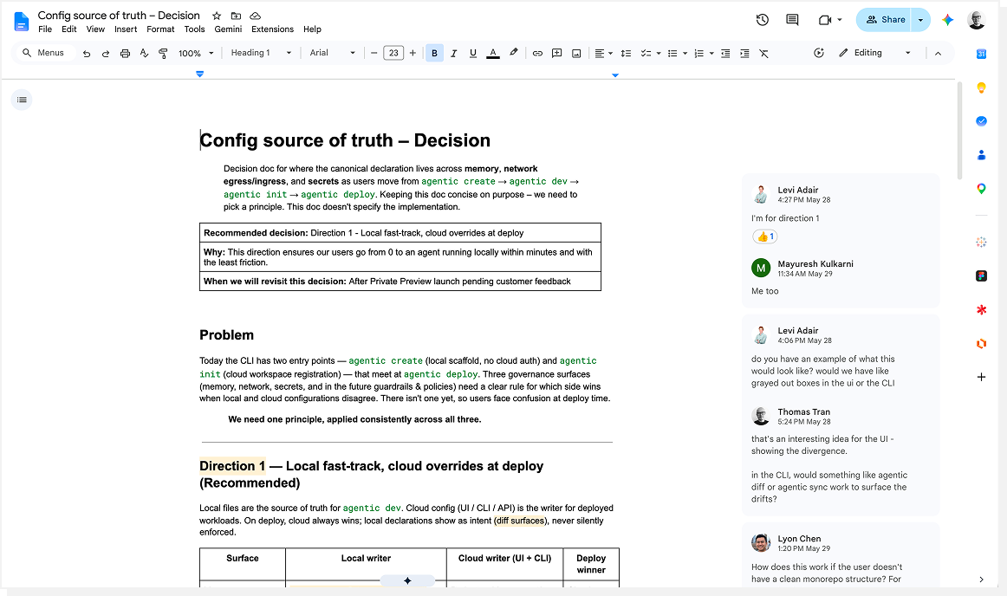Viewport: 1007px width, 596px height.
Task: Click the Share button
Action: (x=885, y=20)
